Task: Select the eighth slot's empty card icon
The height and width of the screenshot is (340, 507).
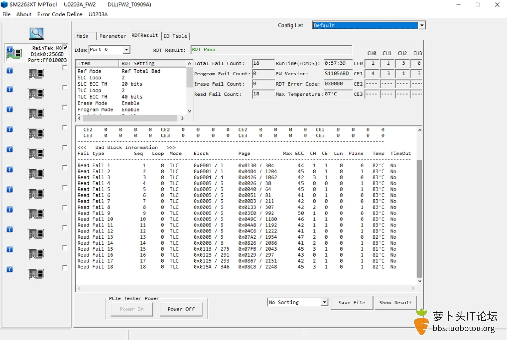Action: [x=36, y=194]
